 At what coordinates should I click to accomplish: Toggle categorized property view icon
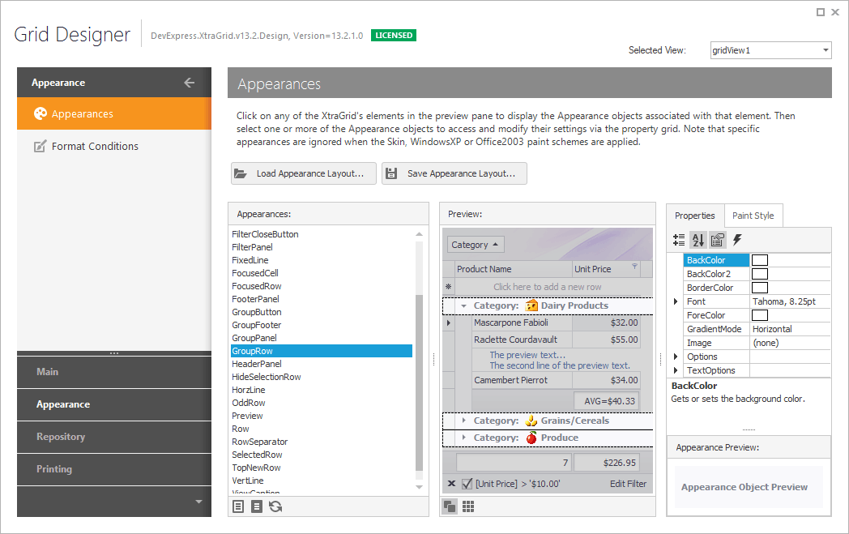679,240
